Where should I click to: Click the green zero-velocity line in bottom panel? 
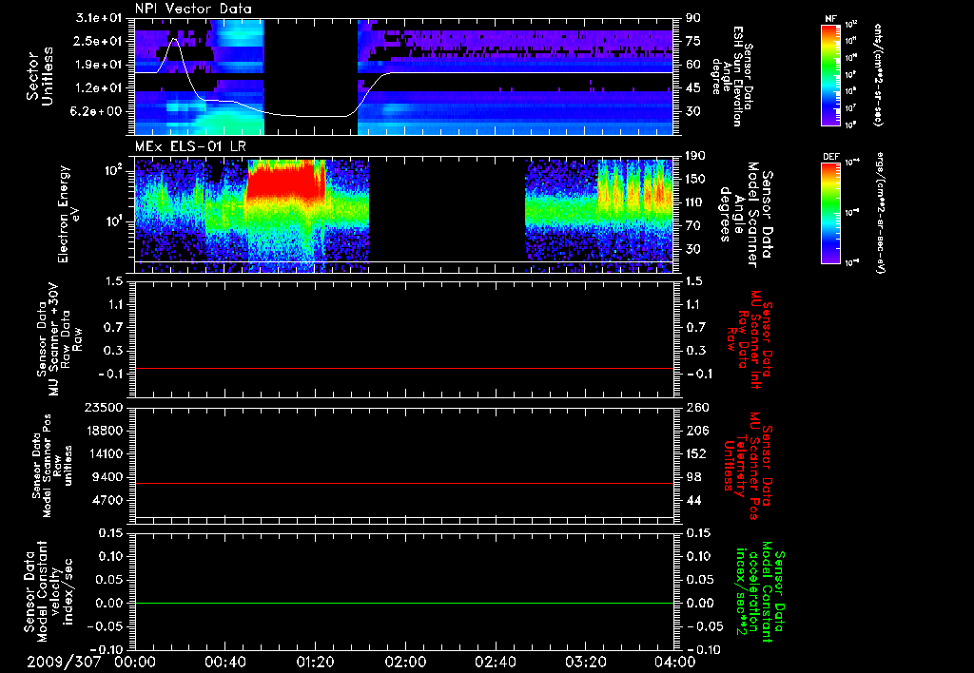coord(404,604)
